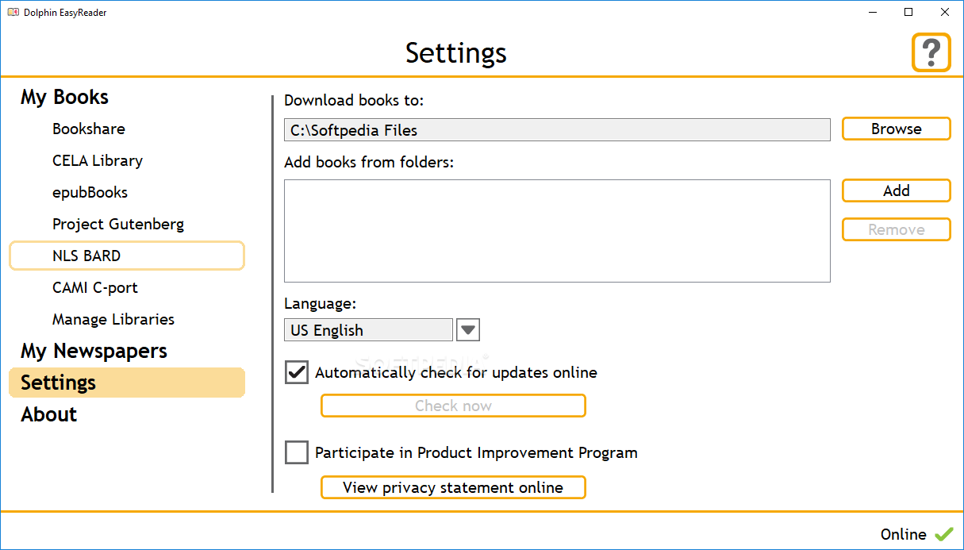Screen dimensions: 964x550
Task: Expand the Language dropdown arrow
Action: [468, 329]
